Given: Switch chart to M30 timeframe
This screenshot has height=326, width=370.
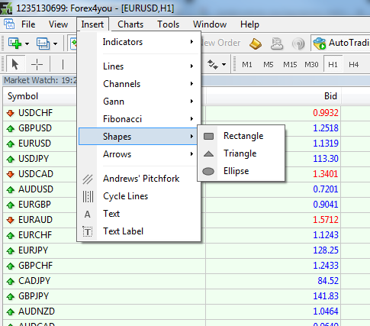Looking at the screenshot, I should (x=311, y=65).
